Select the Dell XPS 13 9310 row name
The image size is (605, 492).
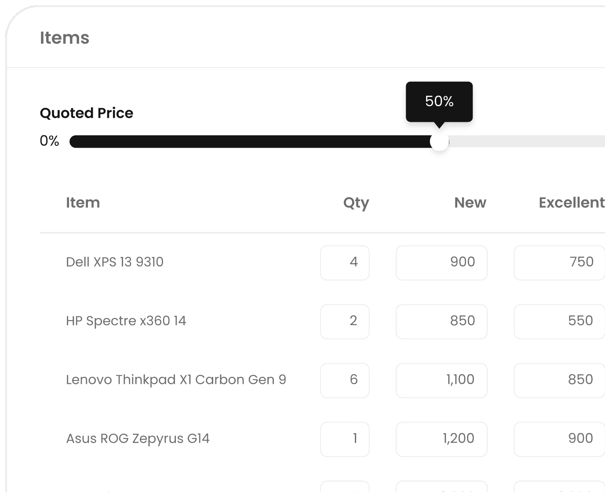[x=115, y=262]
